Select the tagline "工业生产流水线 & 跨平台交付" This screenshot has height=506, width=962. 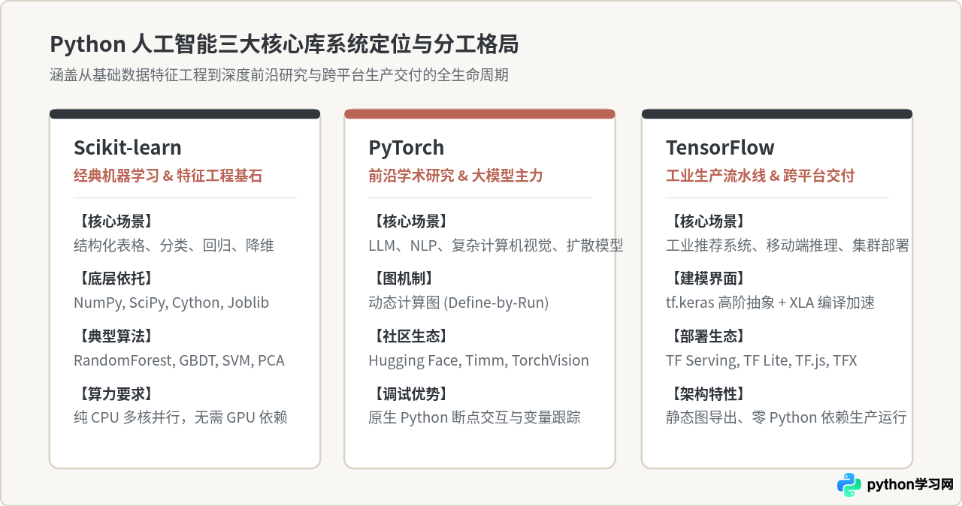(761, 176)
